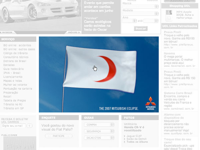200x150 pixels.
Task: Open the 'Jaguar C-XF' photo album
Action: coord(134,136)
